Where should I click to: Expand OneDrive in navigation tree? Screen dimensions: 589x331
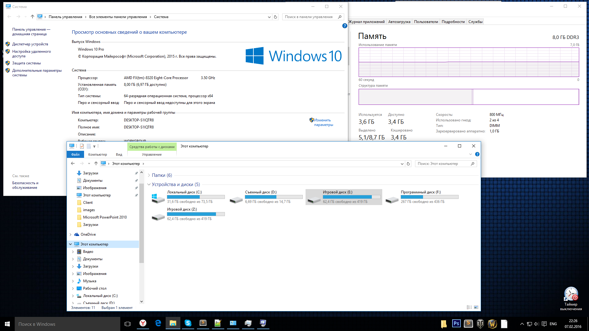[71, 234]
